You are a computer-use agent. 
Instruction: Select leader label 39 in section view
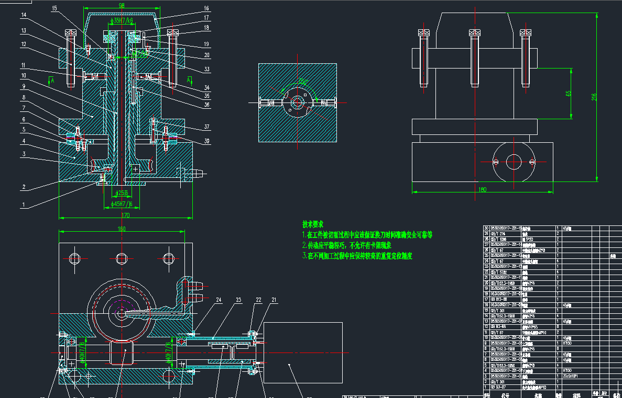206,142
